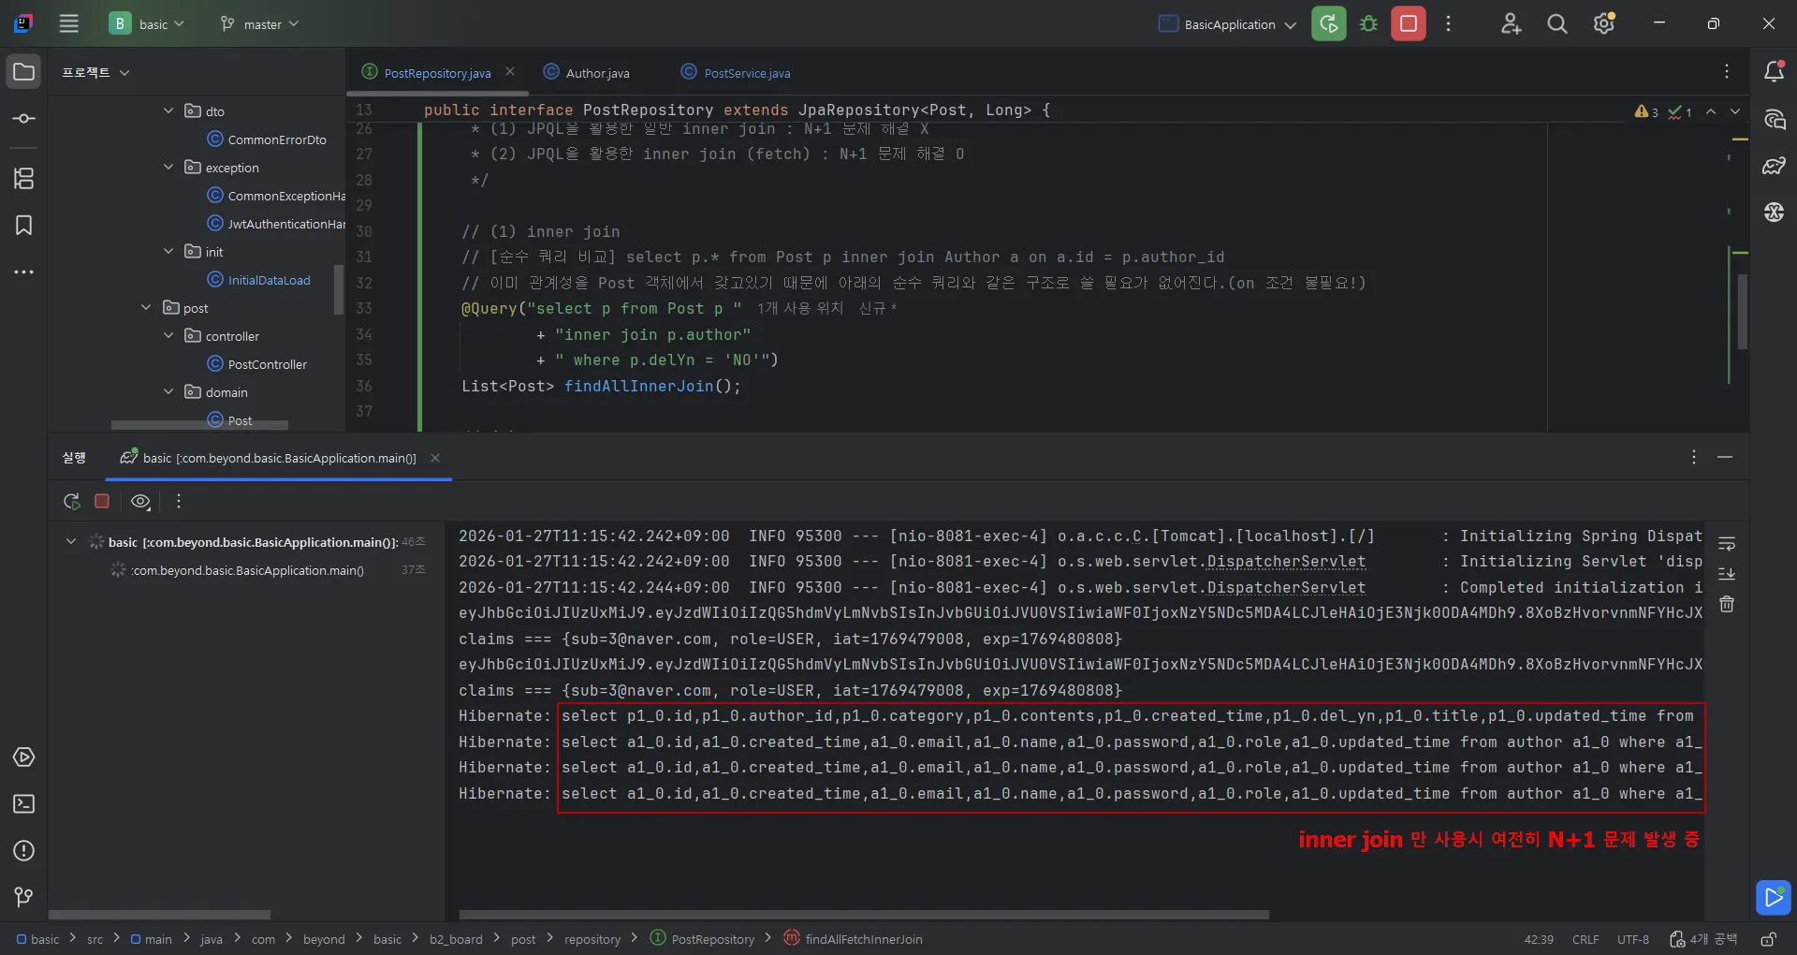Open IDE settings gear menu
1797x955 pixels.
pos(1604,24)
